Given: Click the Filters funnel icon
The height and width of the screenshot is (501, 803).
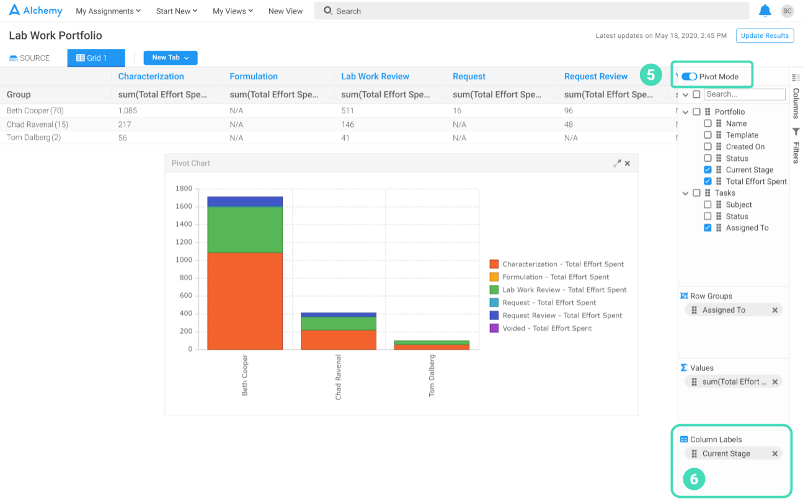Looking at the screenshot, I should point(796,132).
